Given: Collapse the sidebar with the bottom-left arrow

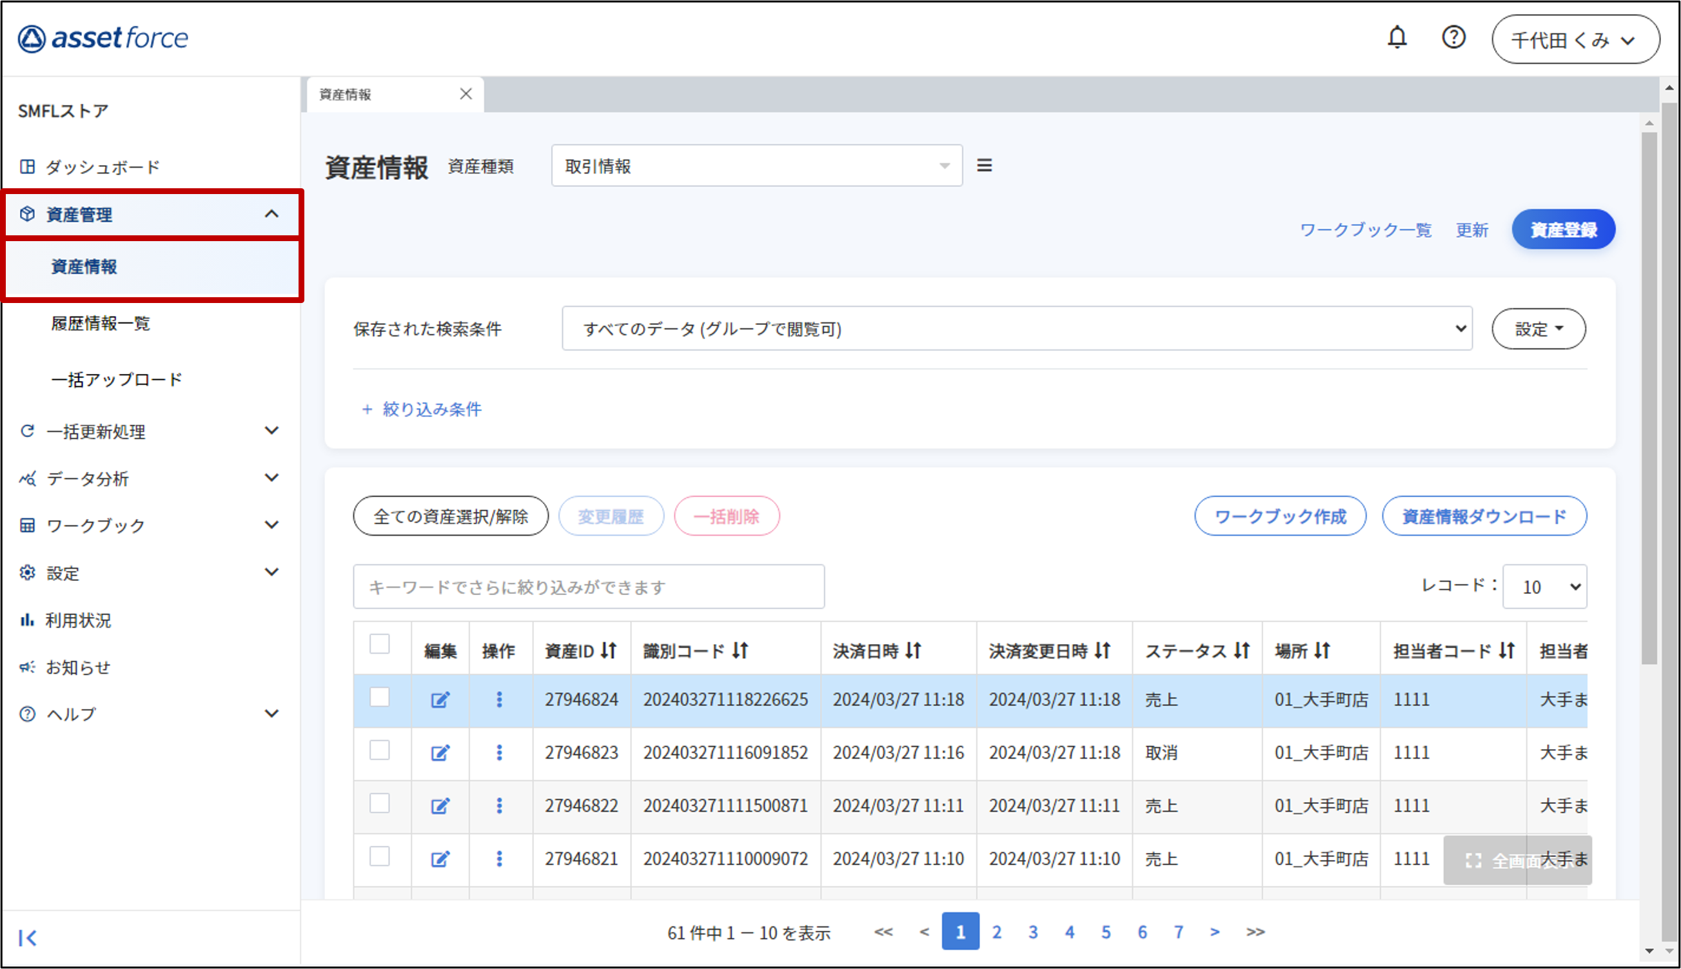Looking at the screenshot, I should pyautogui.click(x=28, y=939).
